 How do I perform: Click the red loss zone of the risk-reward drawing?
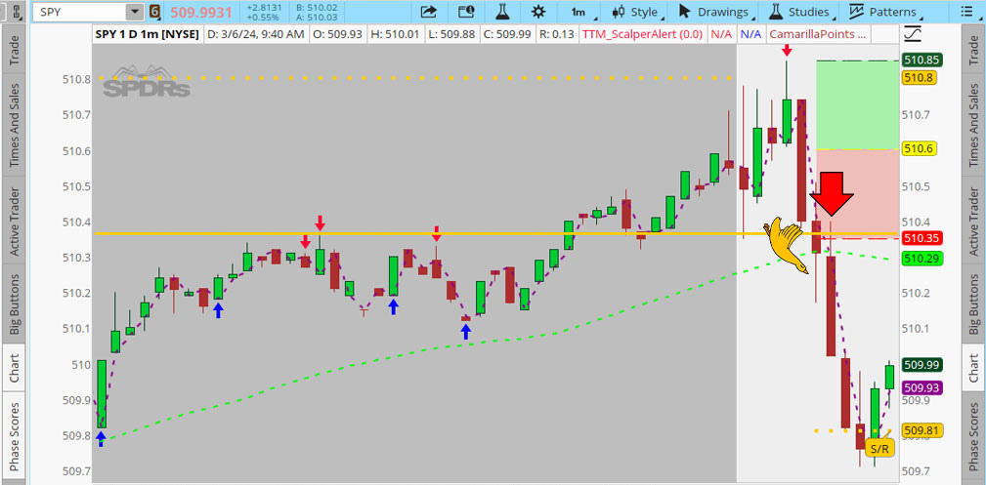(857, 193)
